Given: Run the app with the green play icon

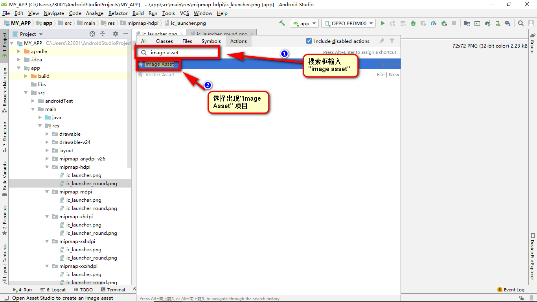Looking at the screenshot, I should click(383, 23).
